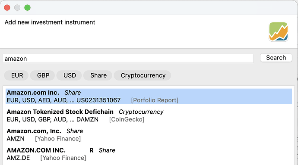298x165 pixels.
Task: Toggle the USD currency filter chip
Action: point(69,75)
